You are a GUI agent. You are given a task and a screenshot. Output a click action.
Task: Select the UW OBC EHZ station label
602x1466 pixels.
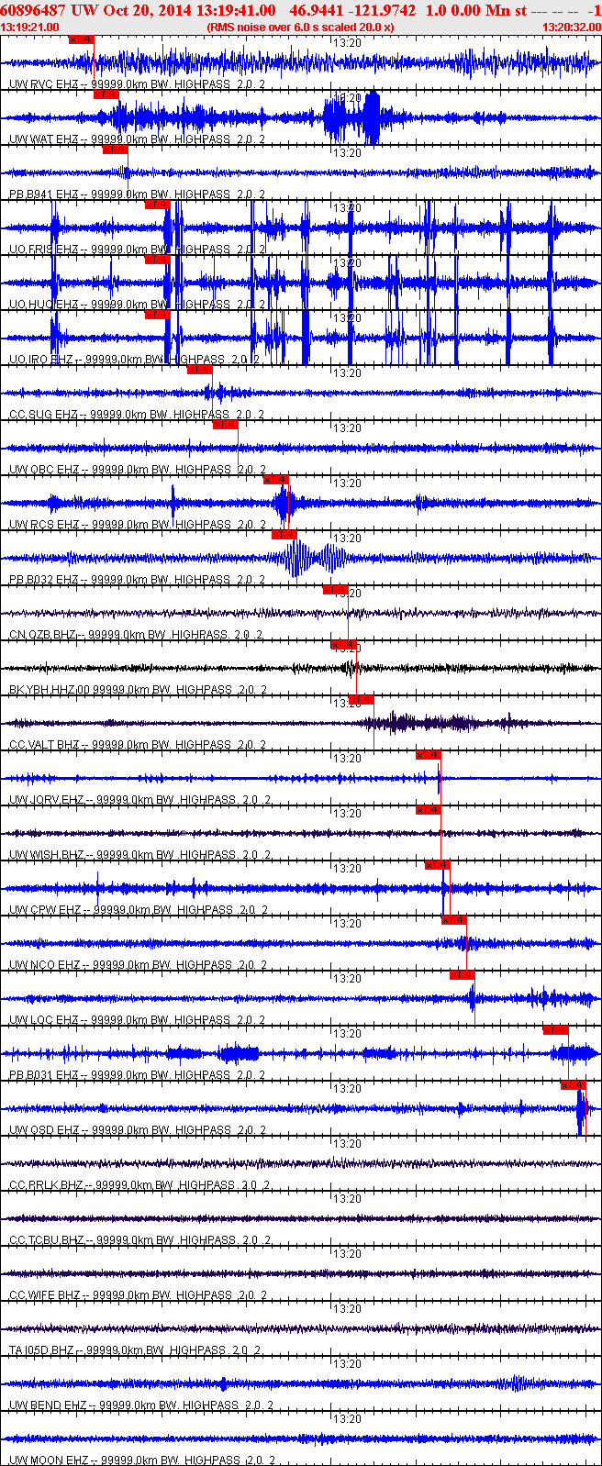(138, 470)
